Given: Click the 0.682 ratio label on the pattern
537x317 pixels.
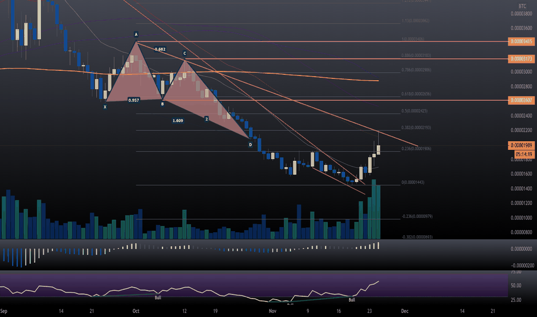Looking at the screenshot, I should 160,49.
